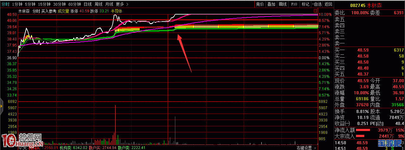Switch to the 月线 monthly chart tab
This screenshot has width=405, height=150.
(x=109, y=4)
